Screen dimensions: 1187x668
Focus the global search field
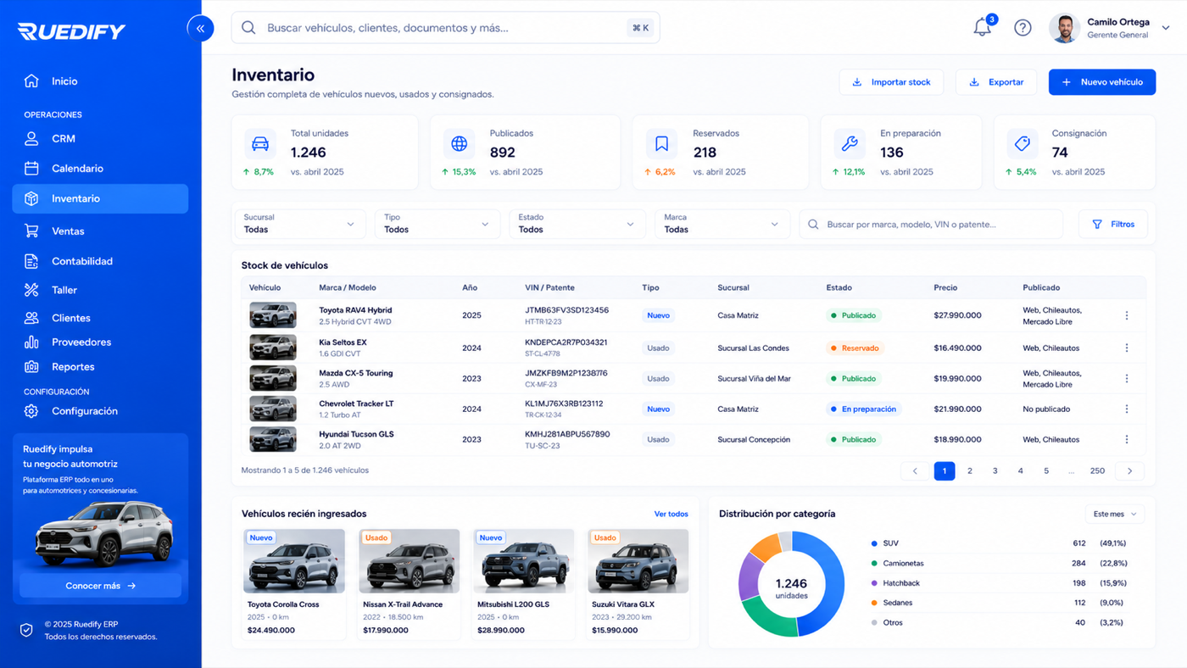tap(445, 28)
